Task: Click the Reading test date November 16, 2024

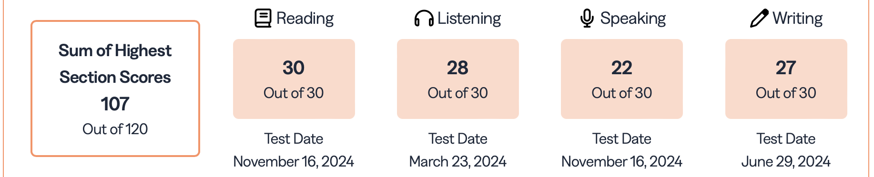Action: click(294, 161)
